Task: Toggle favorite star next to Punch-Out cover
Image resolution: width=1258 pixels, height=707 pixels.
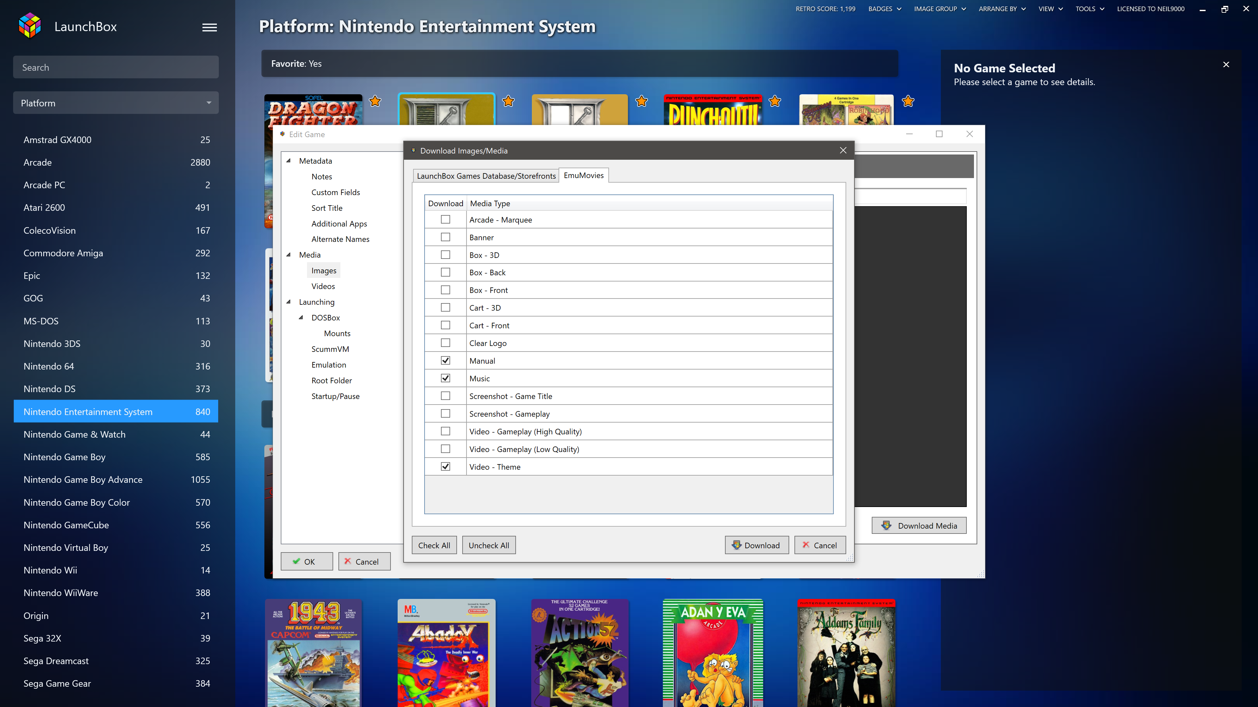Action: [774, 101]
